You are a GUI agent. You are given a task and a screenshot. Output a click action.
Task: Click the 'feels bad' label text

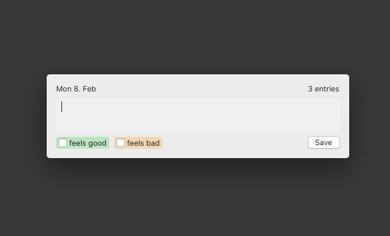point(143,143)
